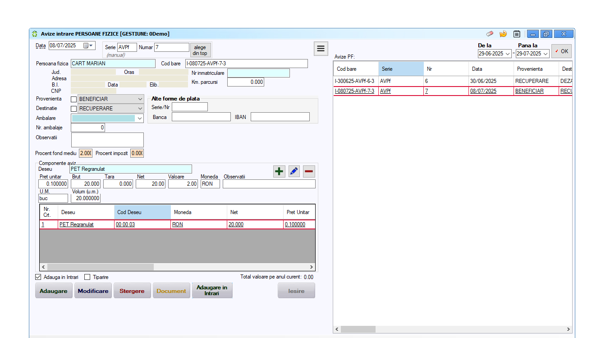Click the eraser icon in title bar
The height and width of the screenshot is (338, 601).
coord(490,34)
